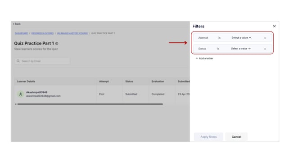Click the 'Completed' evaluation cell

pos(158,94)
